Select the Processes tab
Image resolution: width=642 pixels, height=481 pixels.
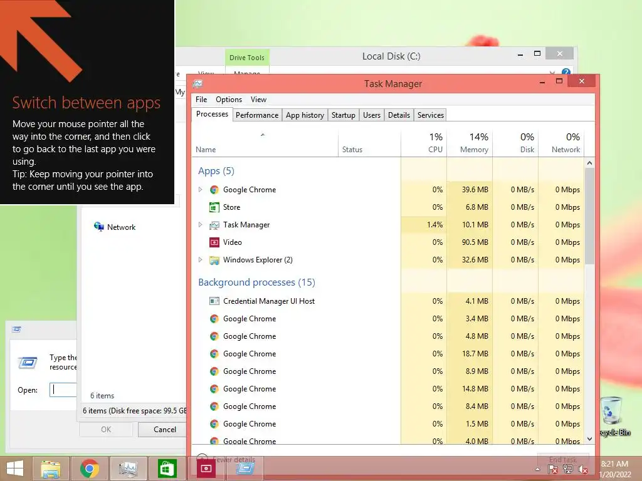click(x=212, y=115)
